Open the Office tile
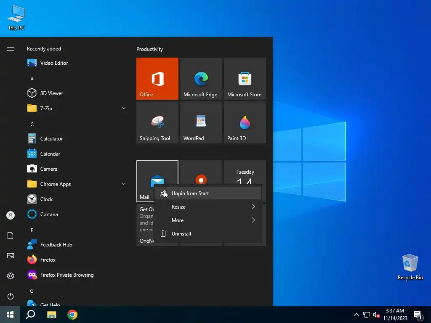Viewport: 431px width, 323px height. 157,79
